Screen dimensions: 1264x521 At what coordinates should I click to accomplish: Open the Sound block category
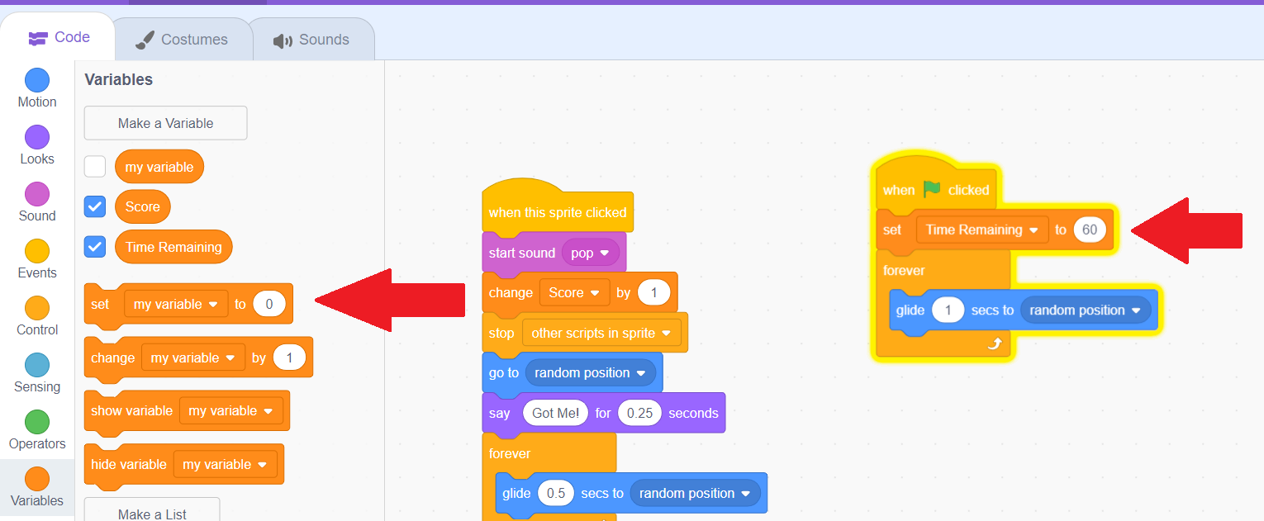pos(37,203)
